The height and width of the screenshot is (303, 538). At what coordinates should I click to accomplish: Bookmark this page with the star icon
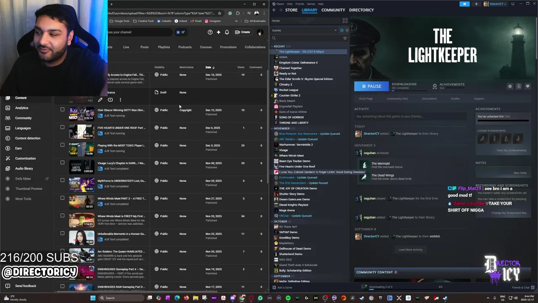[x=219, y=13]
